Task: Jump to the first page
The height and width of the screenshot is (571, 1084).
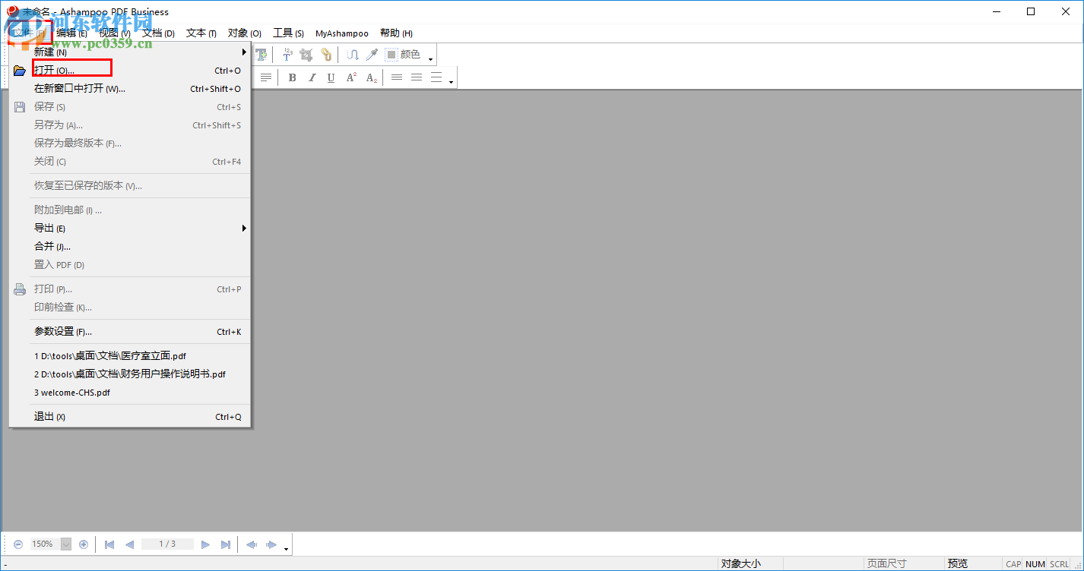Action: (109, 544)
